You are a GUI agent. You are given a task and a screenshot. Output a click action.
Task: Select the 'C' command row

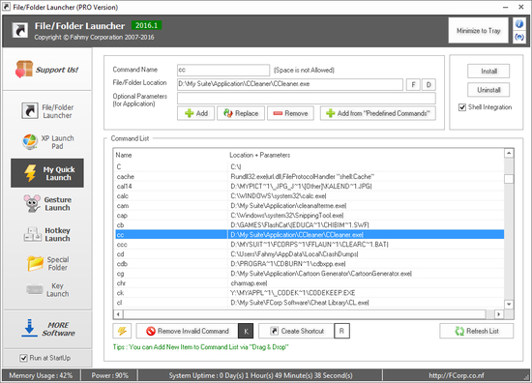point(310,167)
